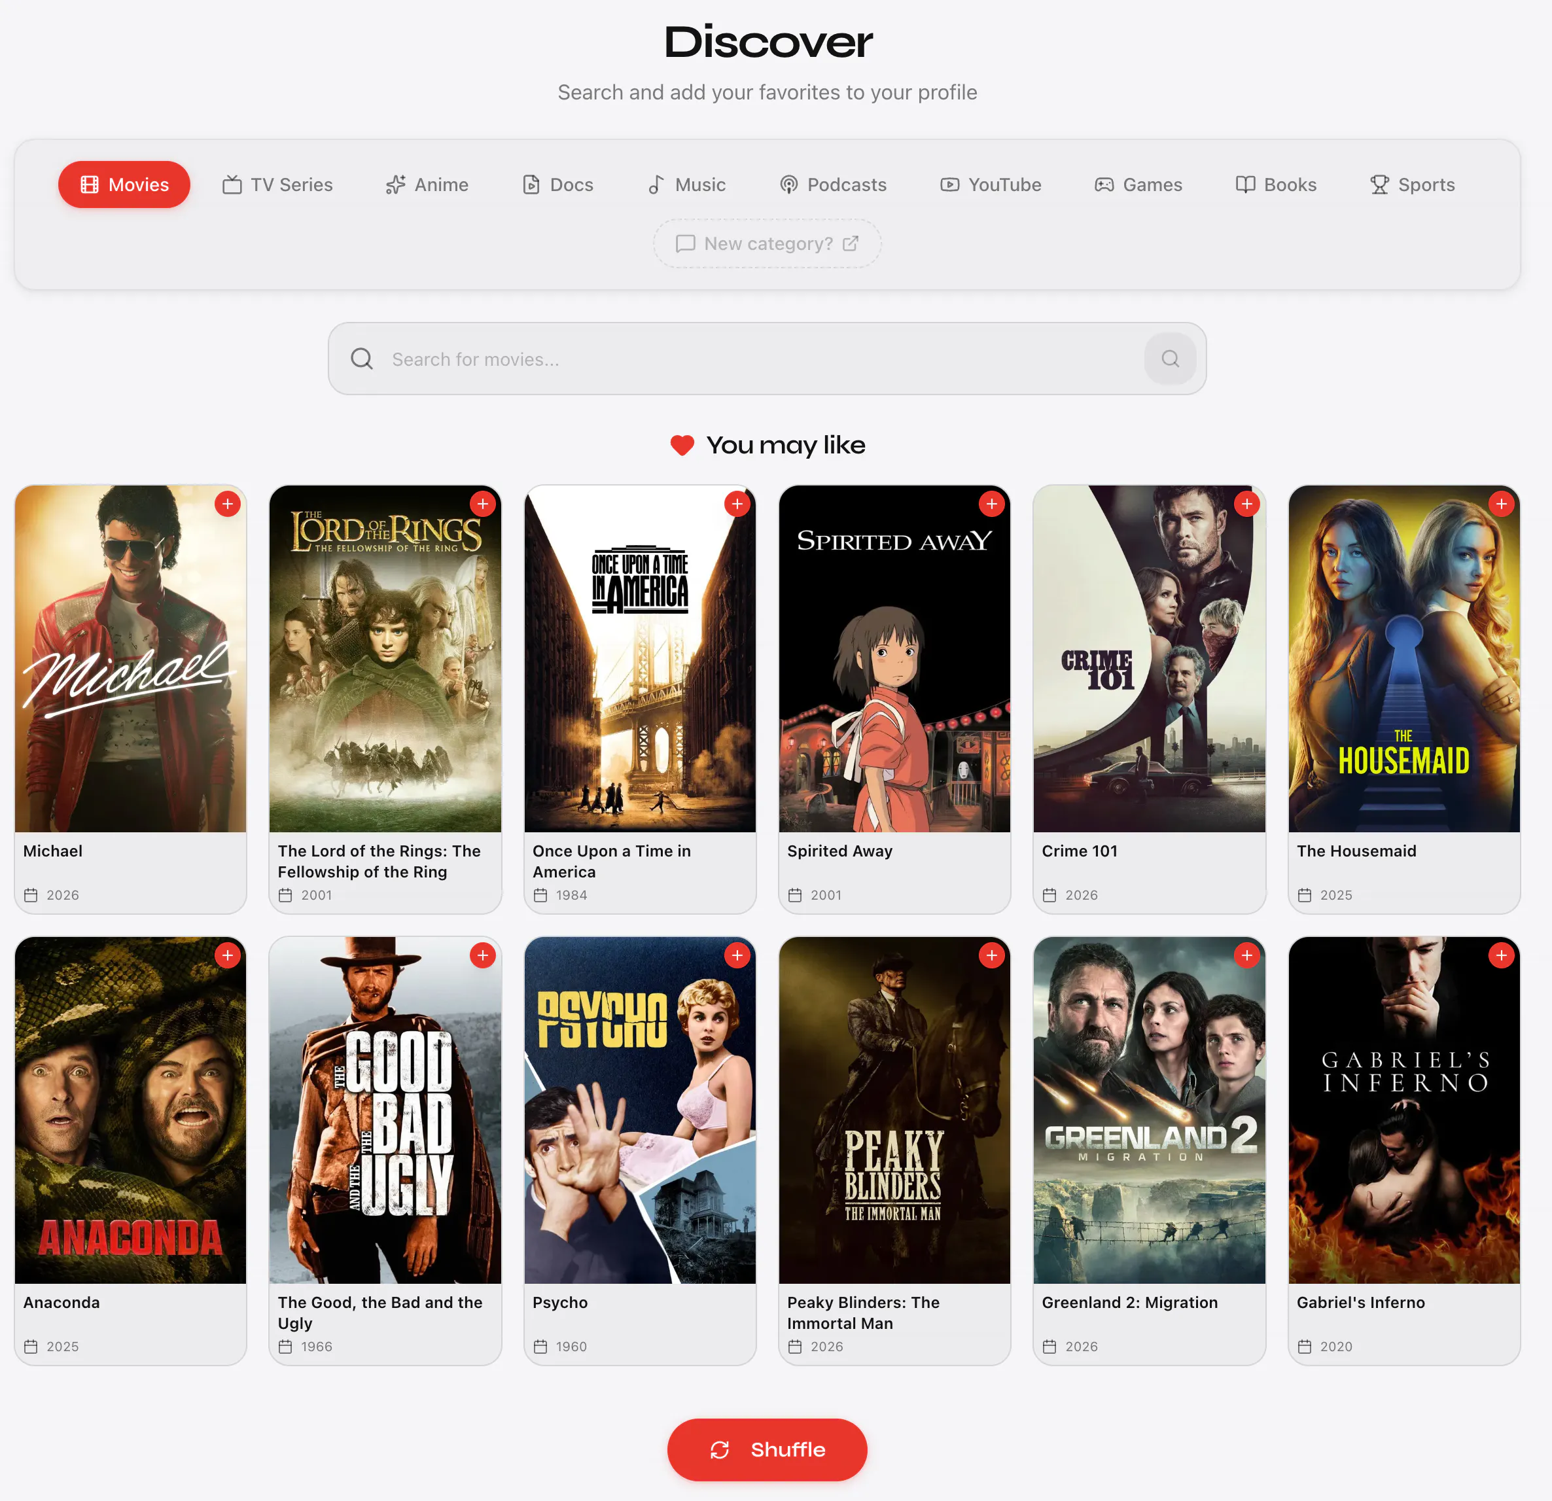Image resolution: width=1552 pixels, height=1501 pixels.
Task: Add Once Upon a Time in America via plus
Action: point(737,504)
